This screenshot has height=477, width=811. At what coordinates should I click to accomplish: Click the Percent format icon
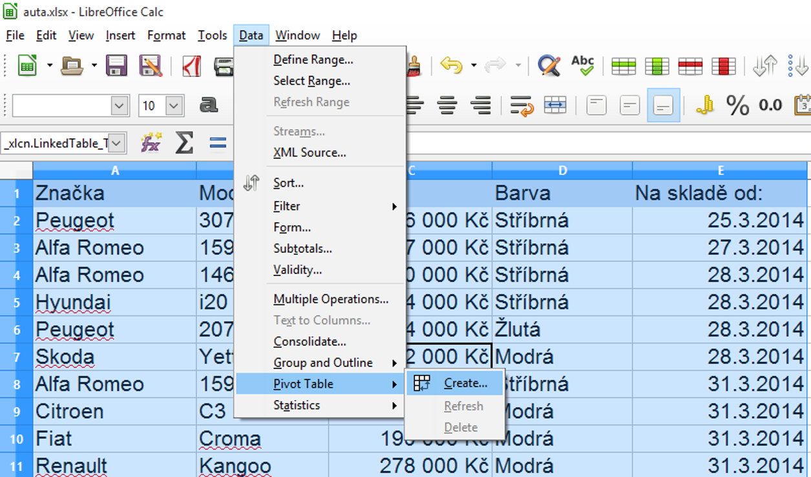tap(737, 105)
